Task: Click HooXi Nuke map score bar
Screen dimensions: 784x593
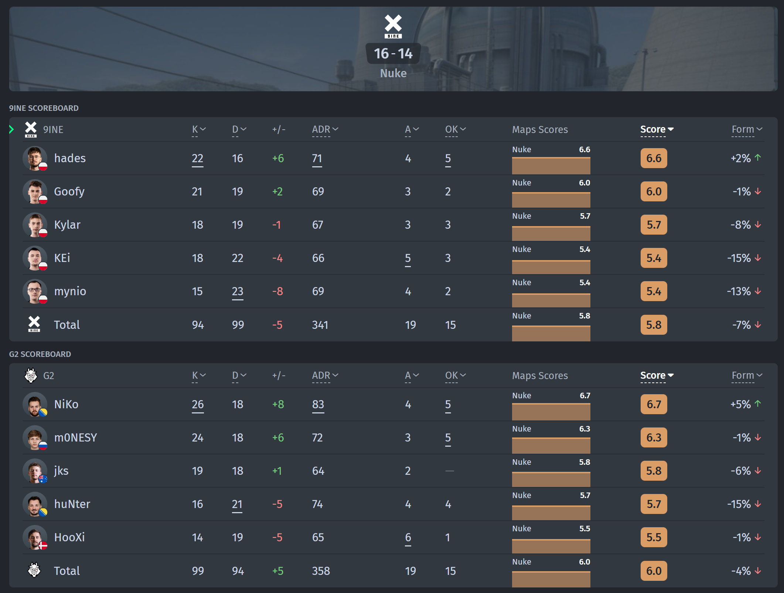Action: coord(551,546)
